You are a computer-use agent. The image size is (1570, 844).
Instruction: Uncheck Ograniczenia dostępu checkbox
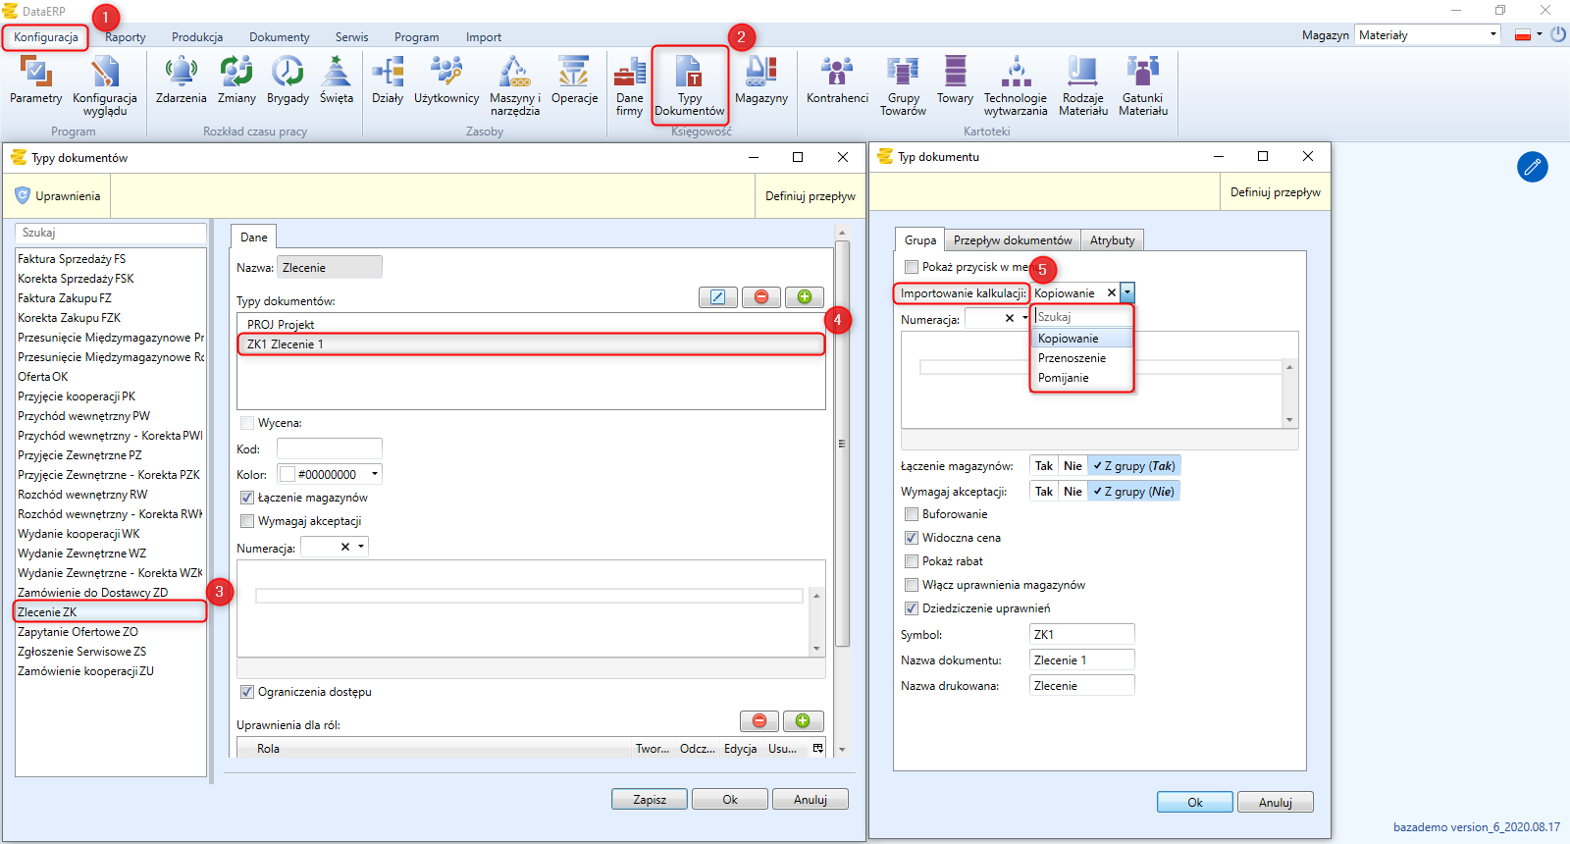coord(247,692)
